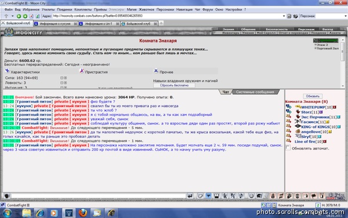Click the private-message icon beside WHITEPUMP
The image size is (348, 218).
(288, 106)
